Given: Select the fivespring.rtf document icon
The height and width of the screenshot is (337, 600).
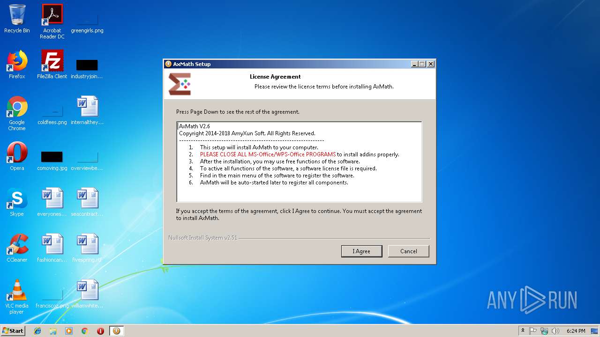Looking at the screenshot, I should [87, 249].
